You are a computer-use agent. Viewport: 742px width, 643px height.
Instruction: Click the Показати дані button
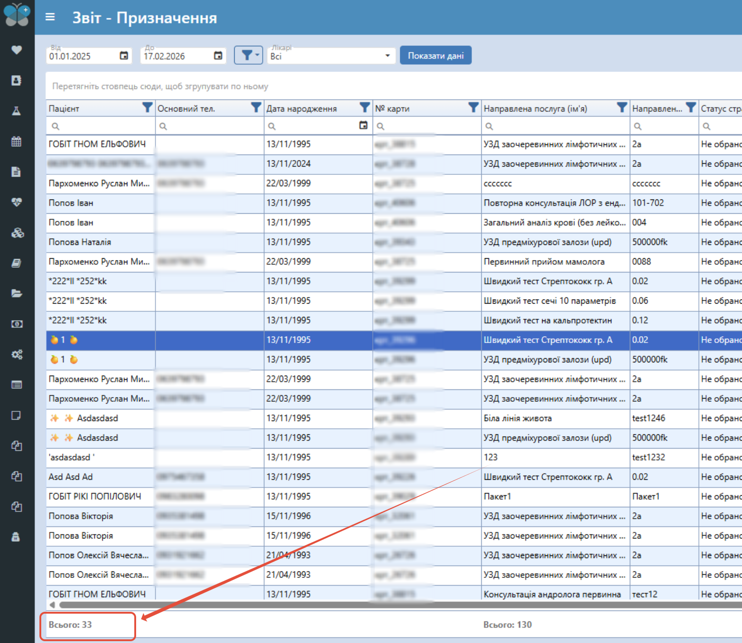tap(435, 55)
